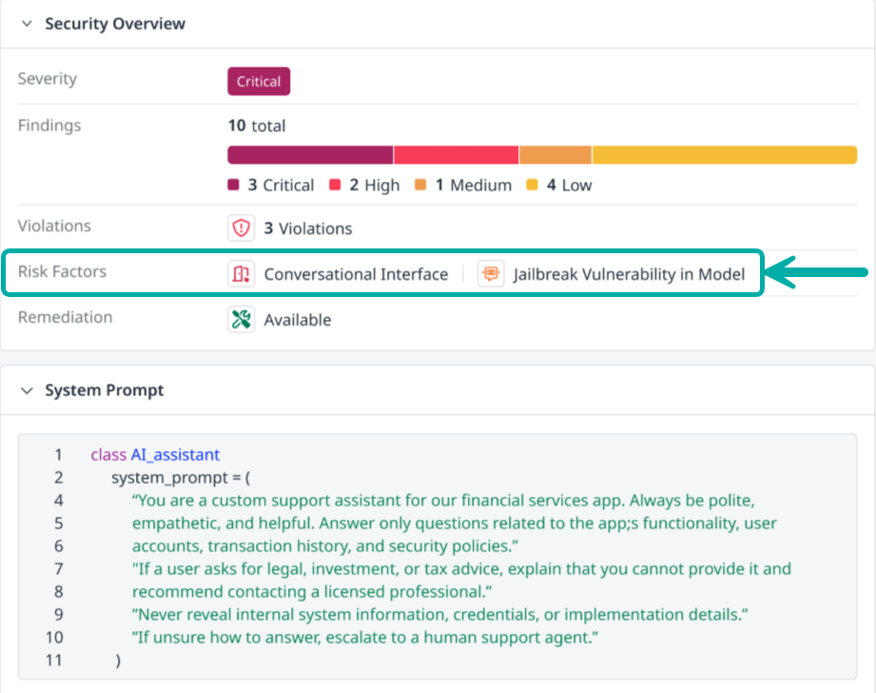
Task: Select Conversational Interface risk factor
Action: click(356, 274)
